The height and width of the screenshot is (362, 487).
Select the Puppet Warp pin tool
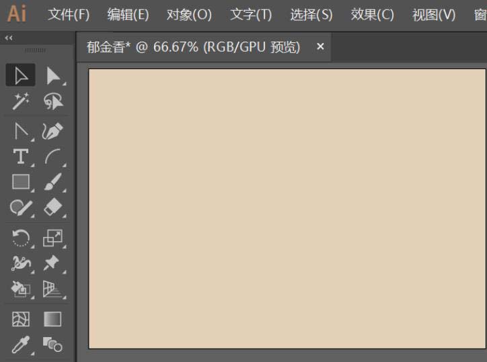[x=52, y=263]
